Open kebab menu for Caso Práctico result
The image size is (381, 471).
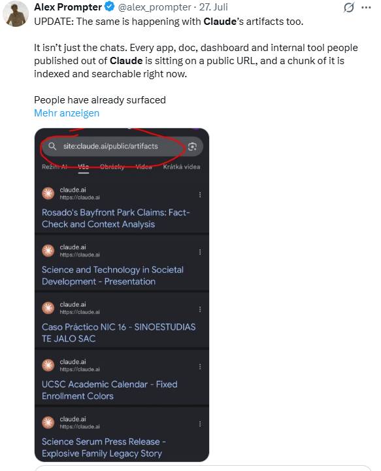200,309
